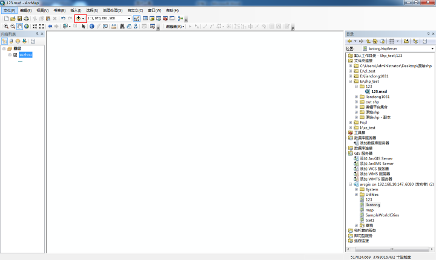Open the 地理处理(G) menu
This screenshot has height=260, width=436.
(x=113, y=10)
